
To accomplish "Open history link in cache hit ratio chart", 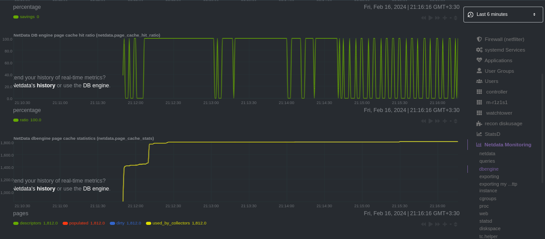I will [46, 86].
